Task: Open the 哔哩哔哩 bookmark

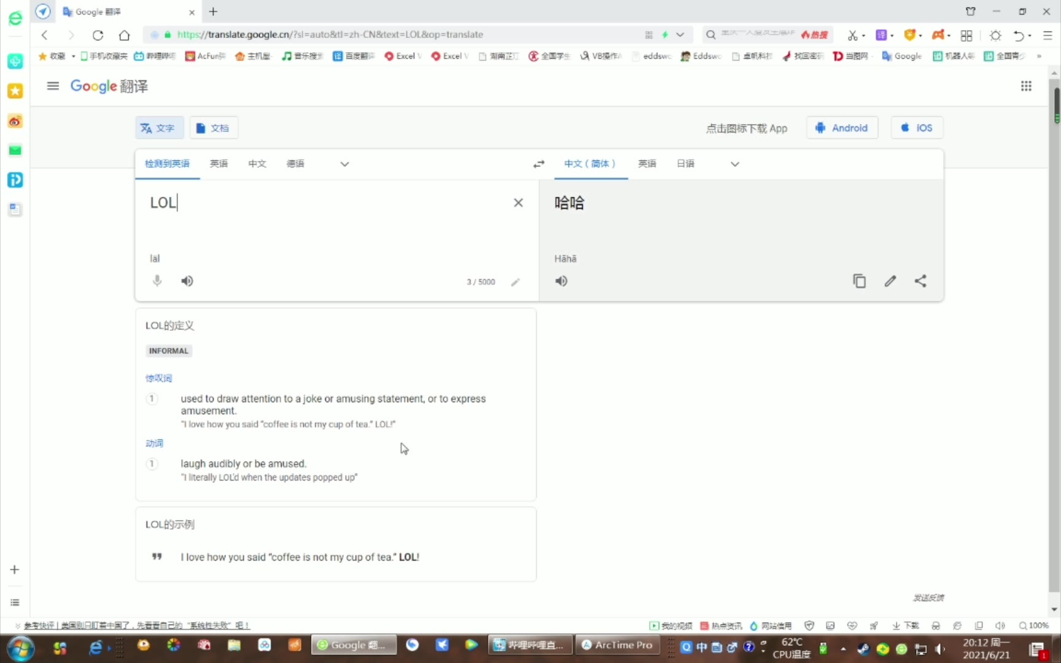Action: pos(155,56)
